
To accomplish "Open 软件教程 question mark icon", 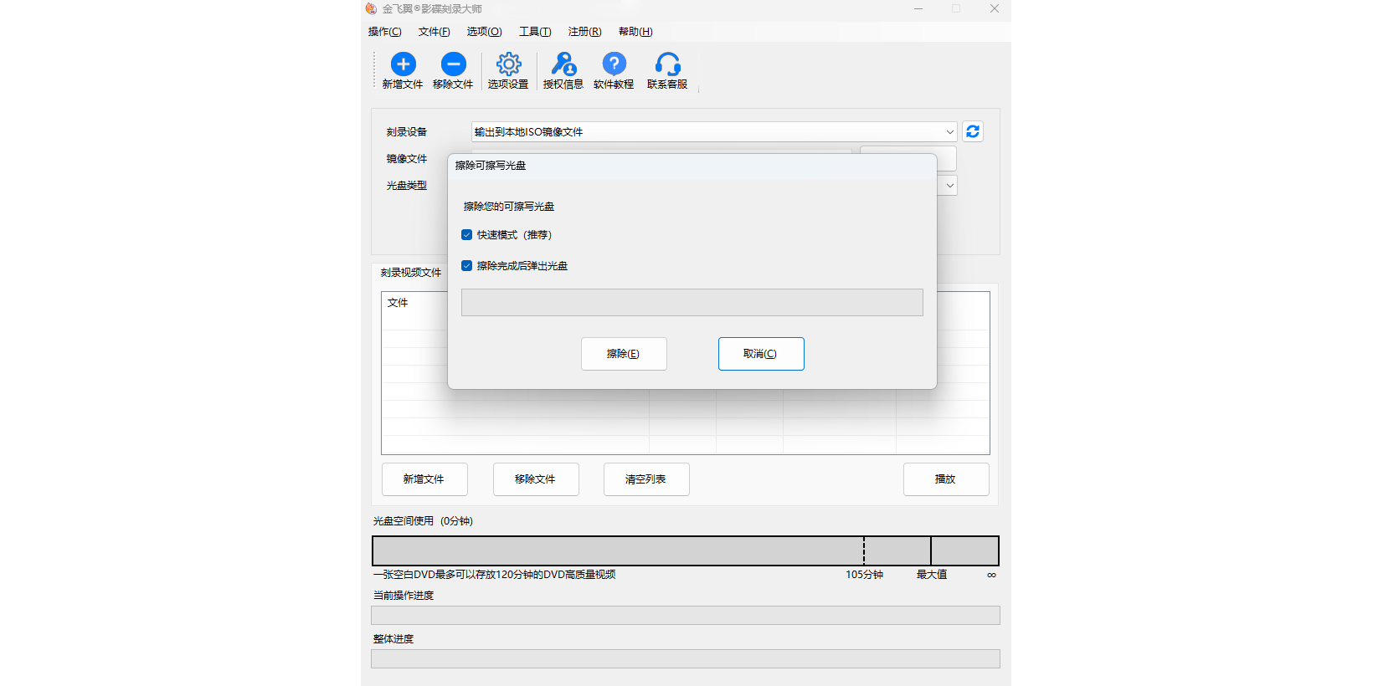I will 614,64.
